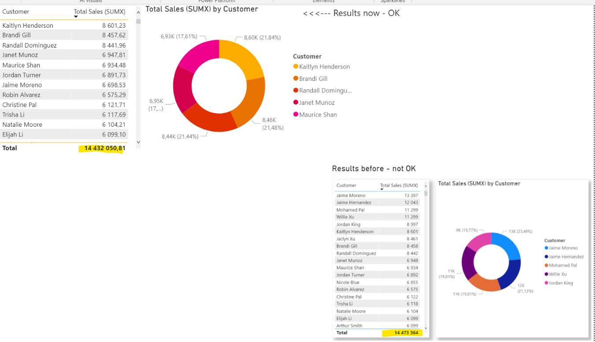
Task: Click the 'Total Sales (SUMX) by Customer' chart title
Action: (202, 9)
